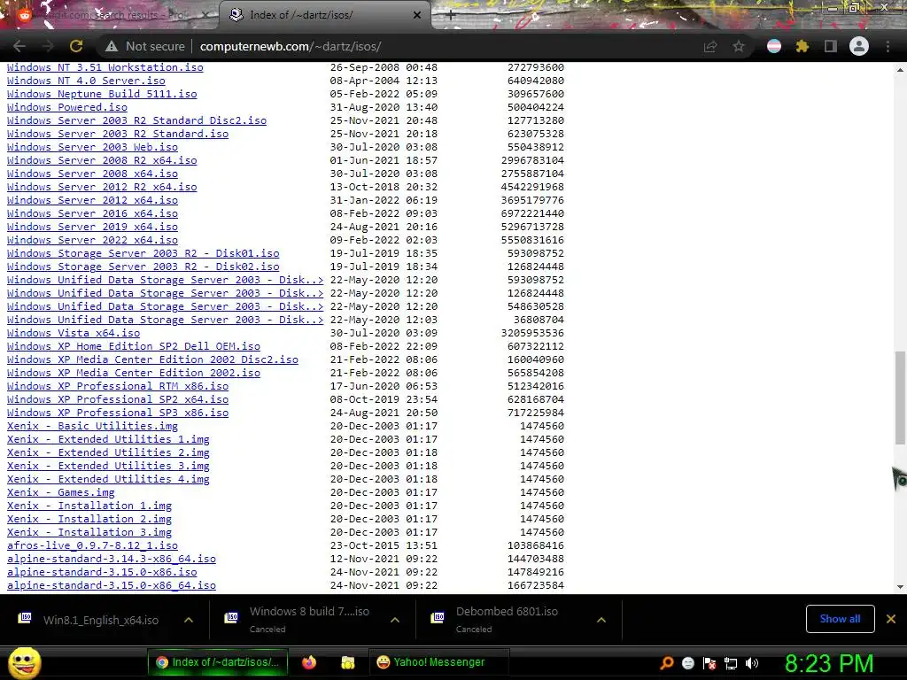
Task: Click Show all downloads button
Action: pos(840,619)
